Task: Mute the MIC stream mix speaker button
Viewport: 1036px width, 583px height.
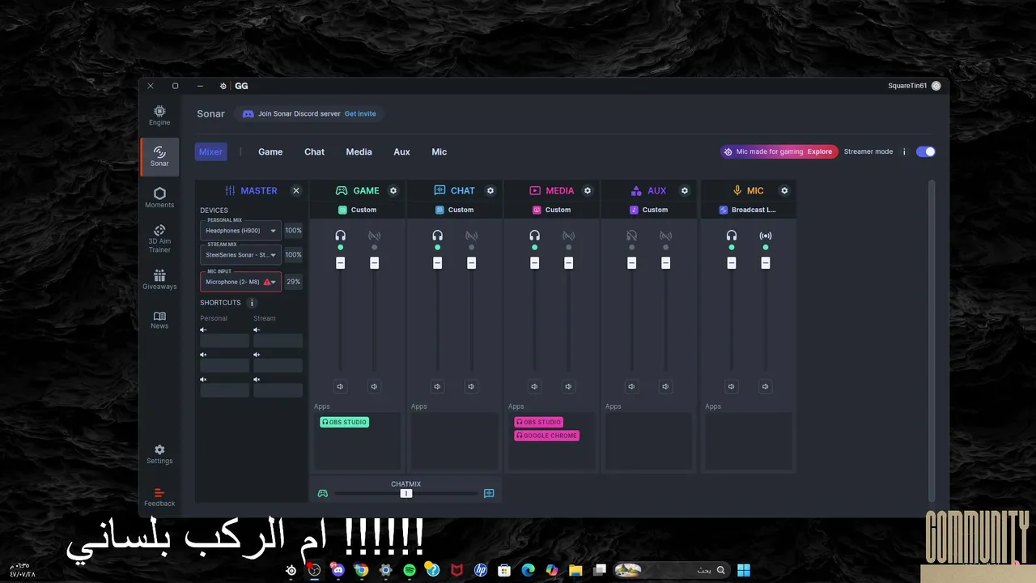Action: click(x=766, y=387)
